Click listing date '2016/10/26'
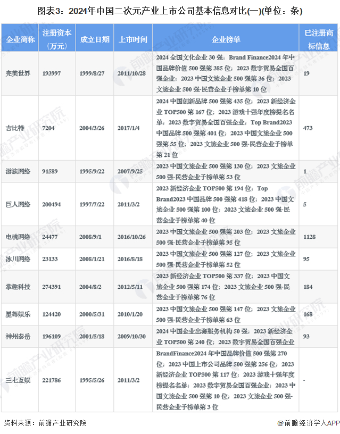This screenshot has height=434, width=340. tap(131, 237)
